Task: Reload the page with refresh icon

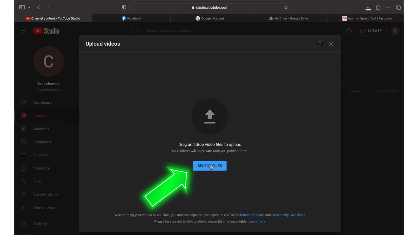Action: point(286,7)
